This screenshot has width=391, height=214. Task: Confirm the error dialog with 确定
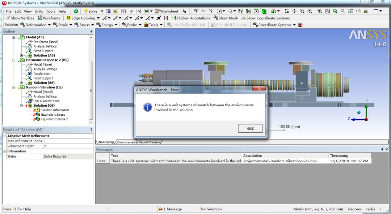(x=251, y=129)
